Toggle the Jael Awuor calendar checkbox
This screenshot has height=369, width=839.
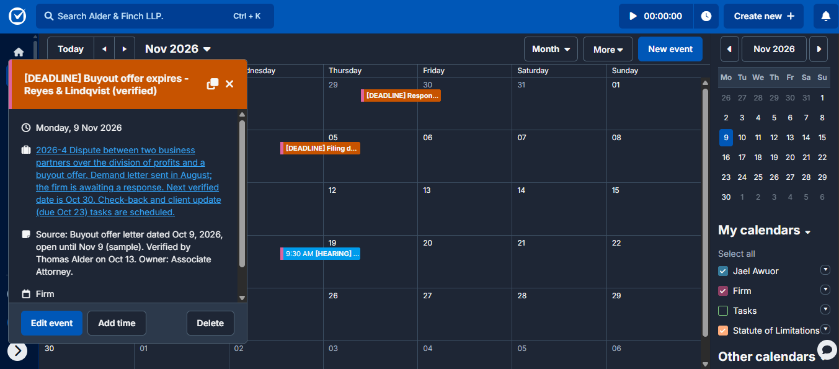coord(723,271)
